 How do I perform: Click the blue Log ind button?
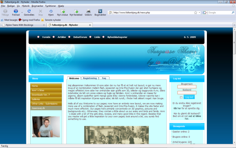point(189,97)
